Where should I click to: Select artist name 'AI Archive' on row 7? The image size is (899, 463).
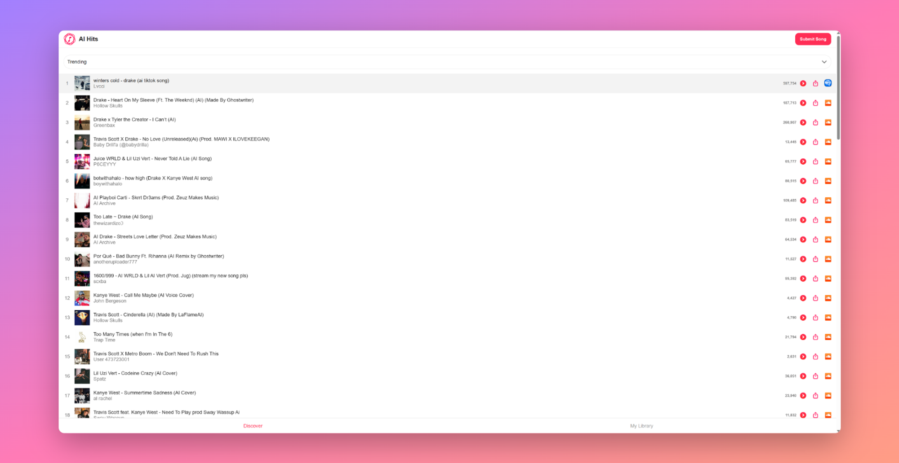pyautogui.click(x=104, y=203)
